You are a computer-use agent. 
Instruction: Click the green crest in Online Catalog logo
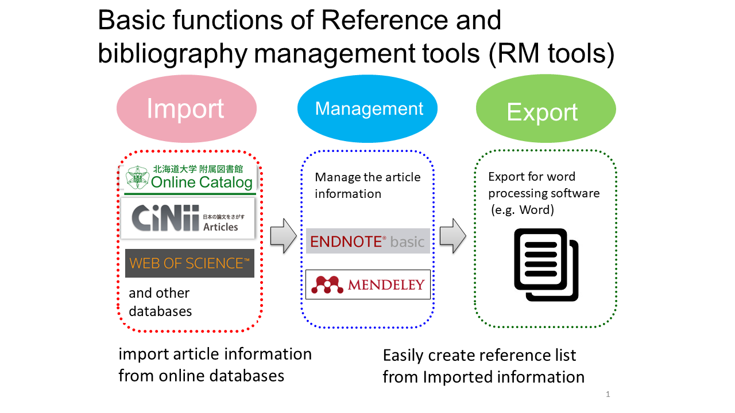pyautogui.click(x=137, y=178)
